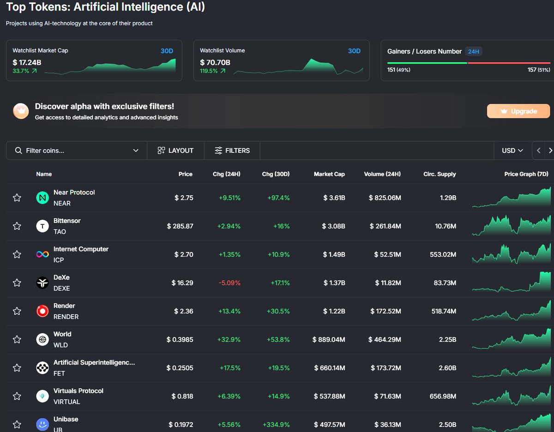Screen dimensions: 554x432
Task: Click the Upgrade button
Action: [x=518, y=111]
